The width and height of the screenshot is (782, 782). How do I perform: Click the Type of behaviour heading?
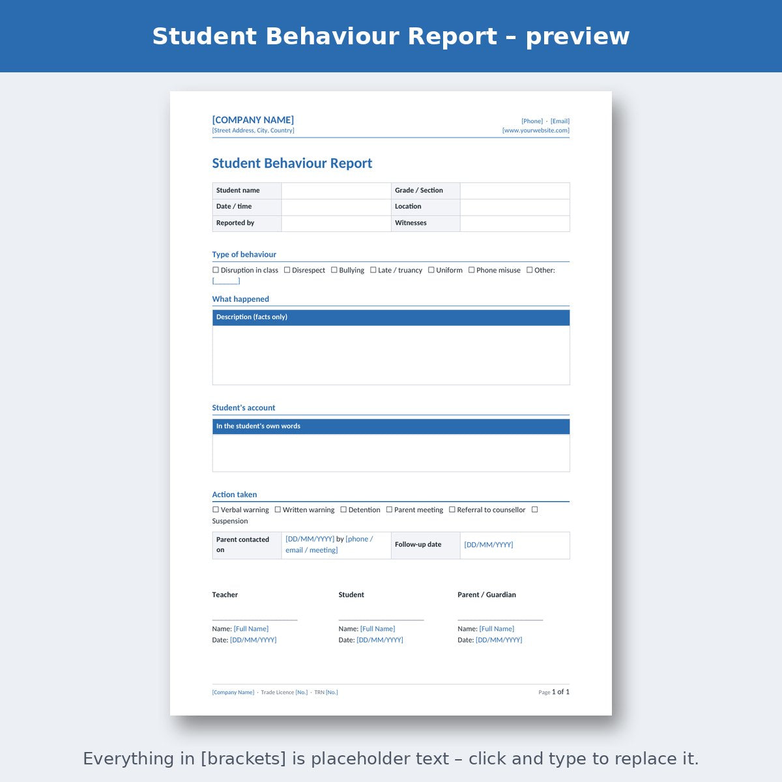point(244,255)
